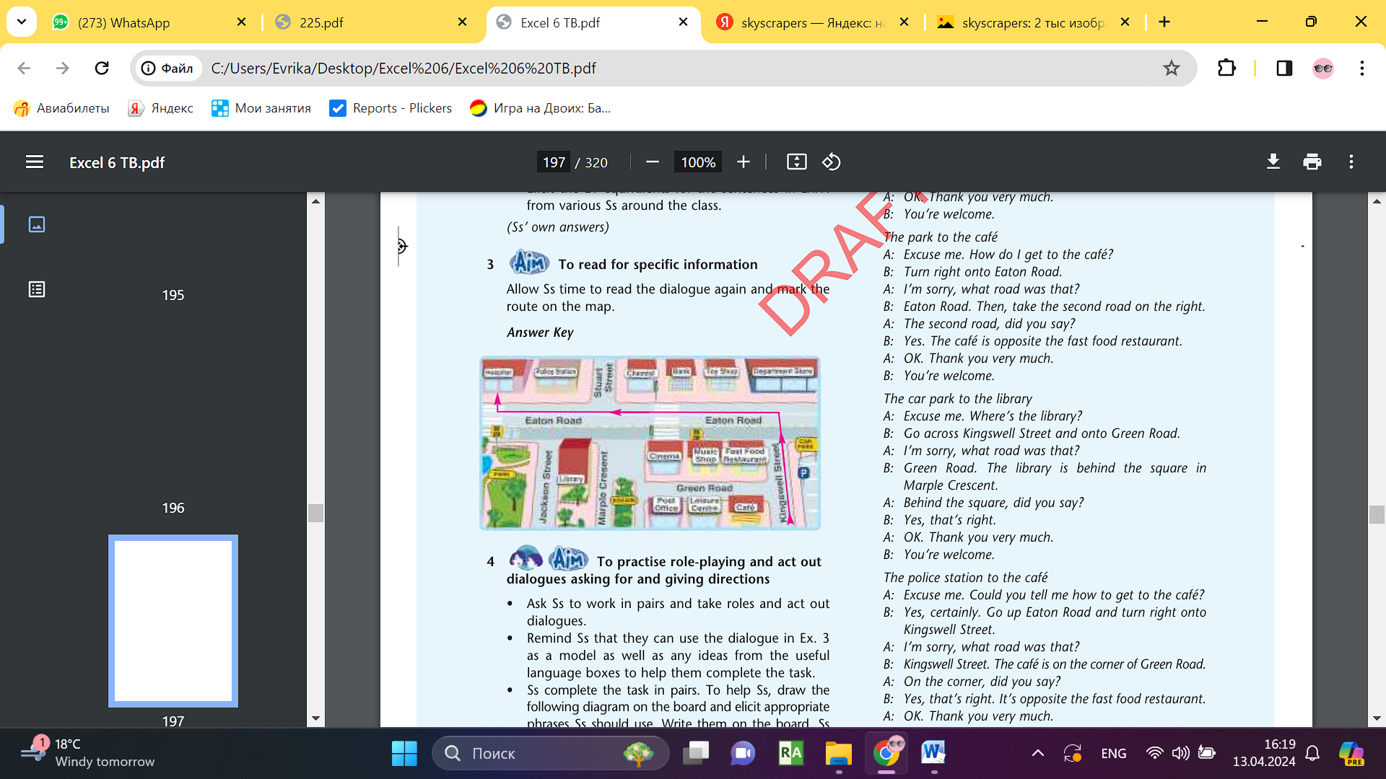Select the page 197 thumbnail

pos(173,621)
